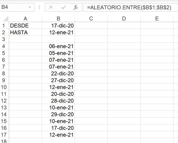Select column D header
This screenshot has width=178, height=143.
[124, 19]
